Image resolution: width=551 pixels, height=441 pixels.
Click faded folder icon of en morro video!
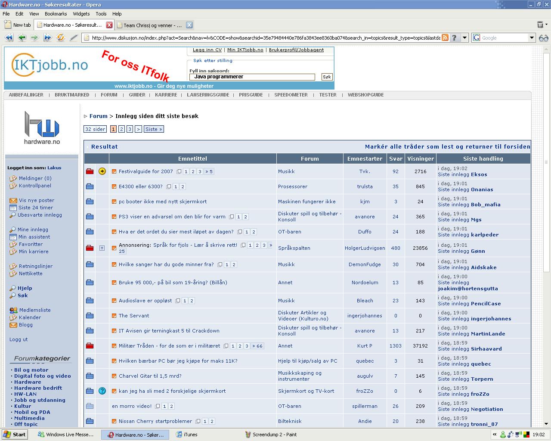pyautogui.click(x=90, y=406)
